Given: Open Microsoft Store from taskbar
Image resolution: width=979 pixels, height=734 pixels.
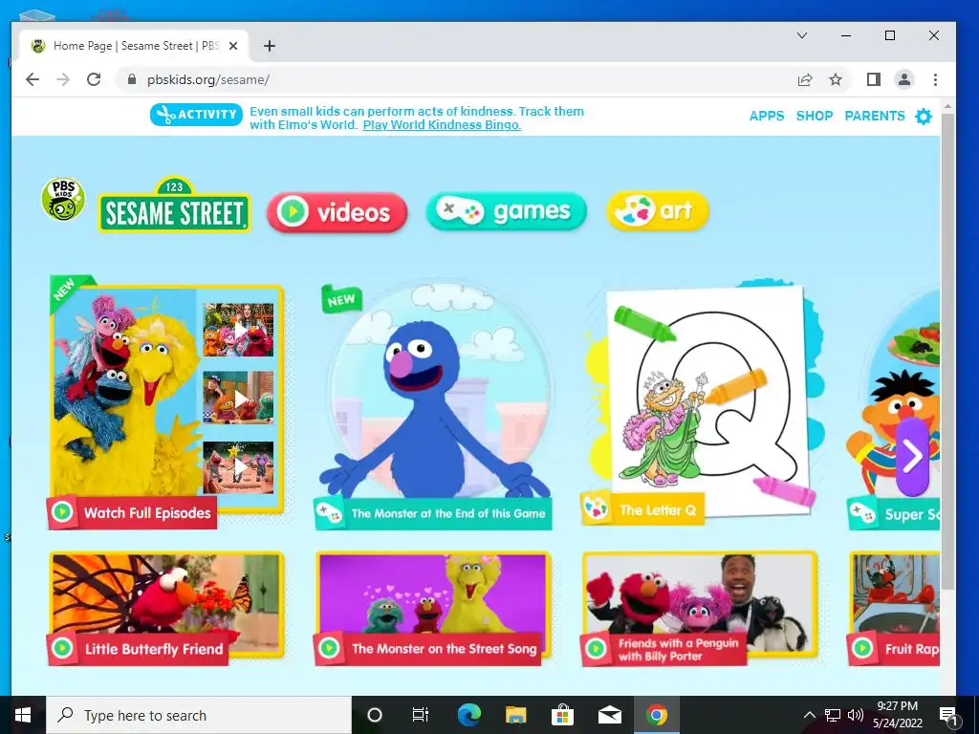Looking at the screenshot, I should pos(562,715).
